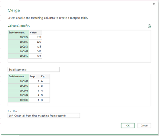159x136 pixels.
Task: Click Typ cell in the 100005 row
Action: [x=45, y=100]
